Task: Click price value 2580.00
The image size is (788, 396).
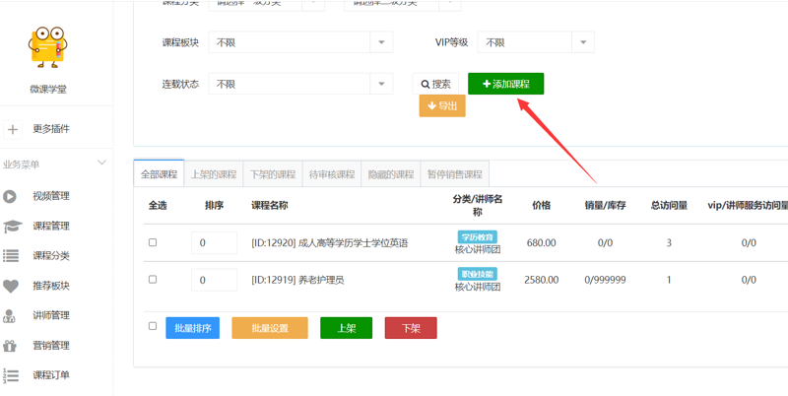Action: point(541,280)
